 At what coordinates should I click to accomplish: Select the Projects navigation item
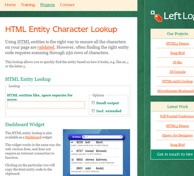48,5
